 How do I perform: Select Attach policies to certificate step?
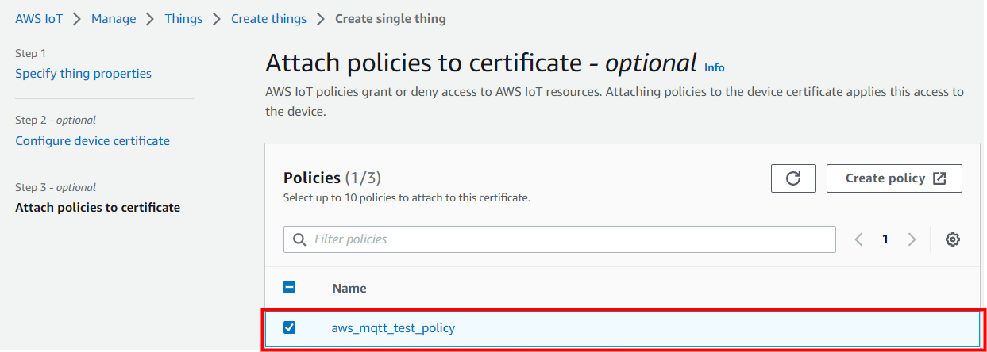coord(98,208)
